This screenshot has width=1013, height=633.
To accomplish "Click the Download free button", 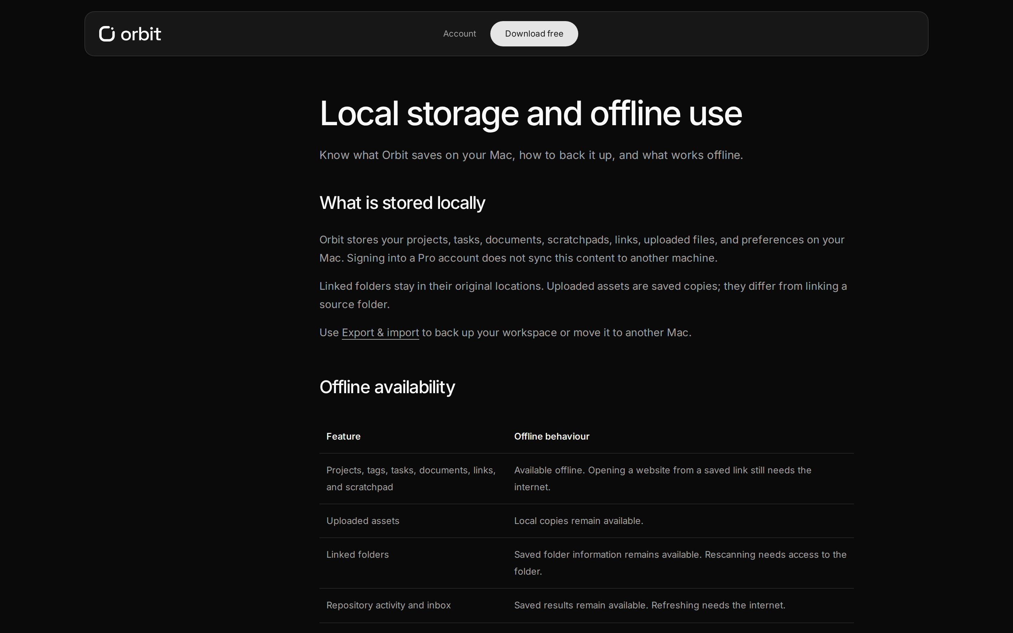I will (534, 33).
